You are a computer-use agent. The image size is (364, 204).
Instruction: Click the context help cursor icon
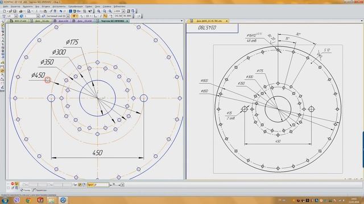[x=90, y=11]
